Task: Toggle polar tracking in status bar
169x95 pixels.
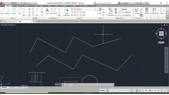Action: pyautogui.click(x=119, y=91)
